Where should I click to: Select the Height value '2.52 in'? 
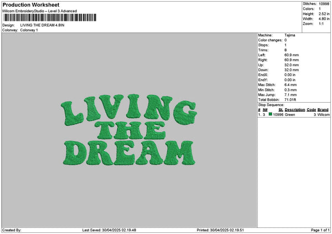coord(324,14)
